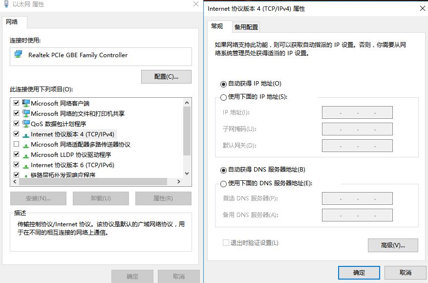The image size is (428, 283).
Task: Click the Microsoft LLDP 协议驱动程序 icon
Action: (x=26, y=155)
